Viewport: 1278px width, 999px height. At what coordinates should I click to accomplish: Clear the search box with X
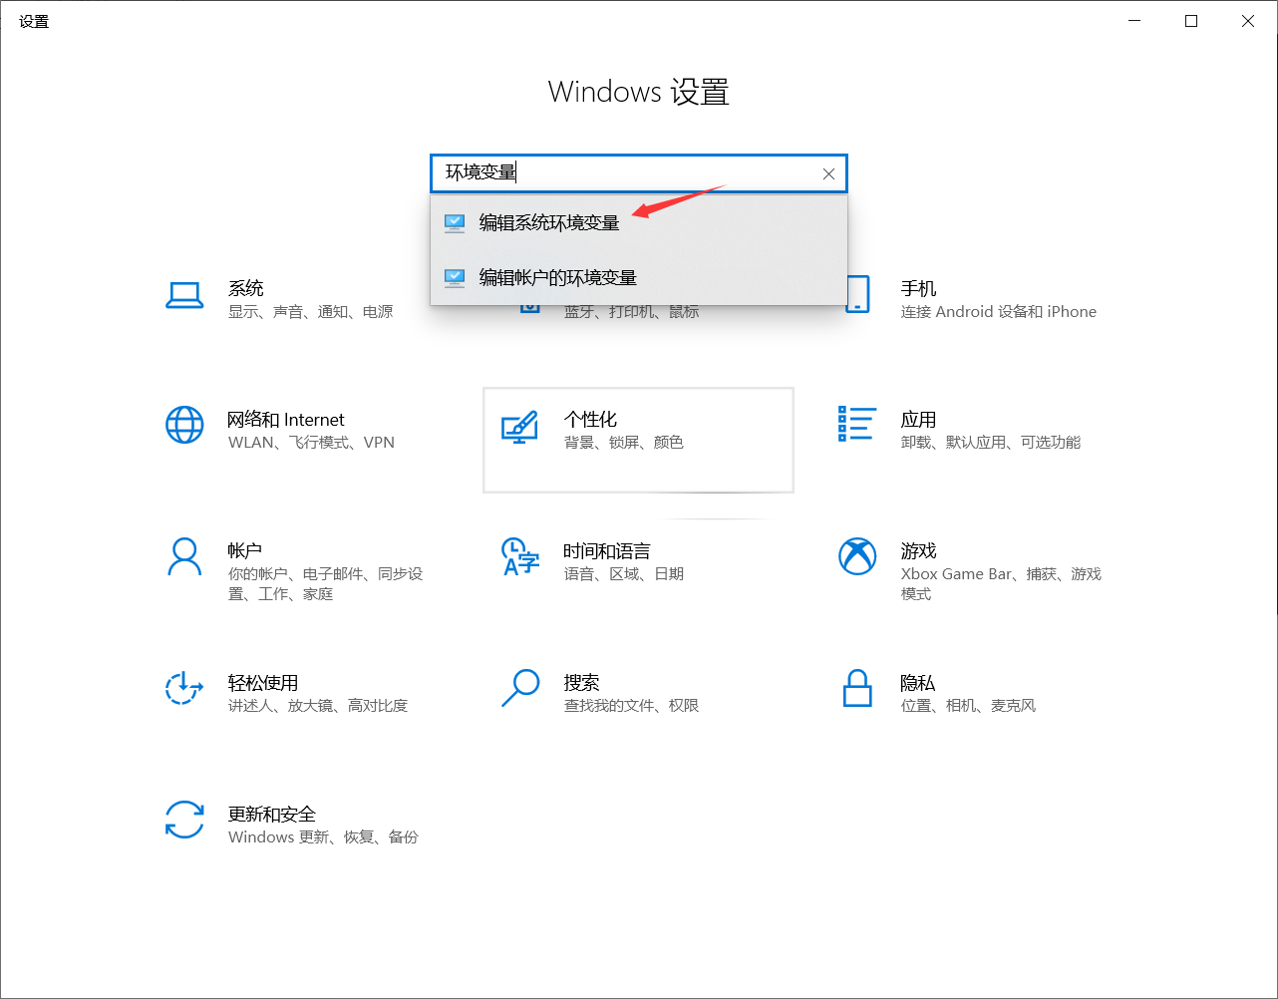coord(828,173)
